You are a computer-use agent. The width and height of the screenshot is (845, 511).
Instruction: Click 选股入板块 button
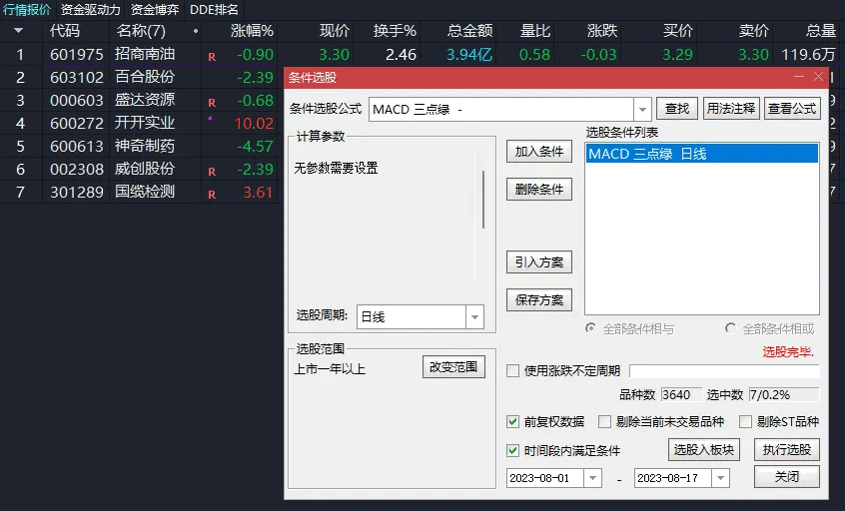[x=704, y=450]
